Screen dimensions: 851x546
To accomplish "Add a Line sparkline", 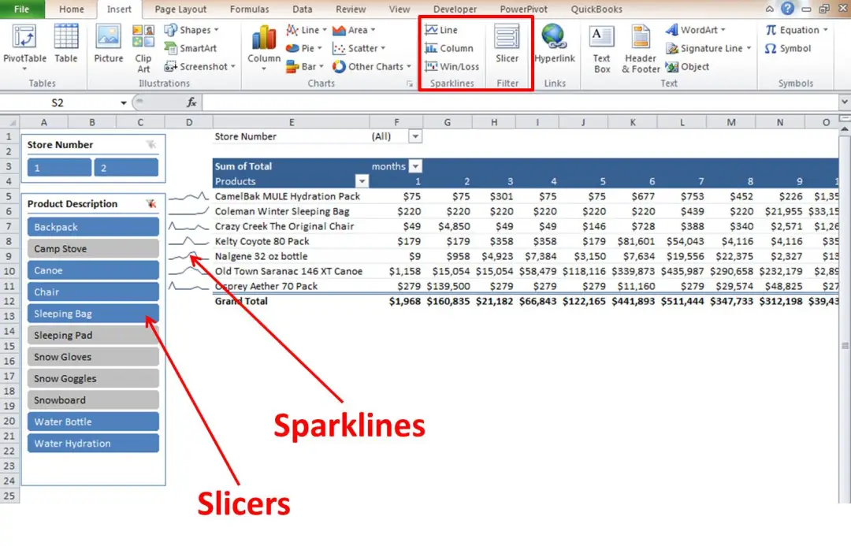I will pyautogui.click(x=441, y=30).
